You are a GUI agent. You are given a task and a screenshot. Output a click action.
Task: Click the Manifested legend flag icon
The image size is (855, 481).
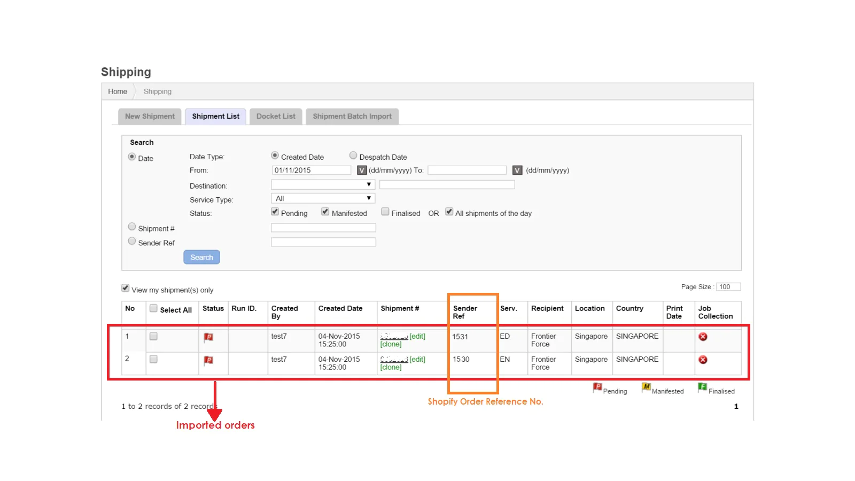646,387
